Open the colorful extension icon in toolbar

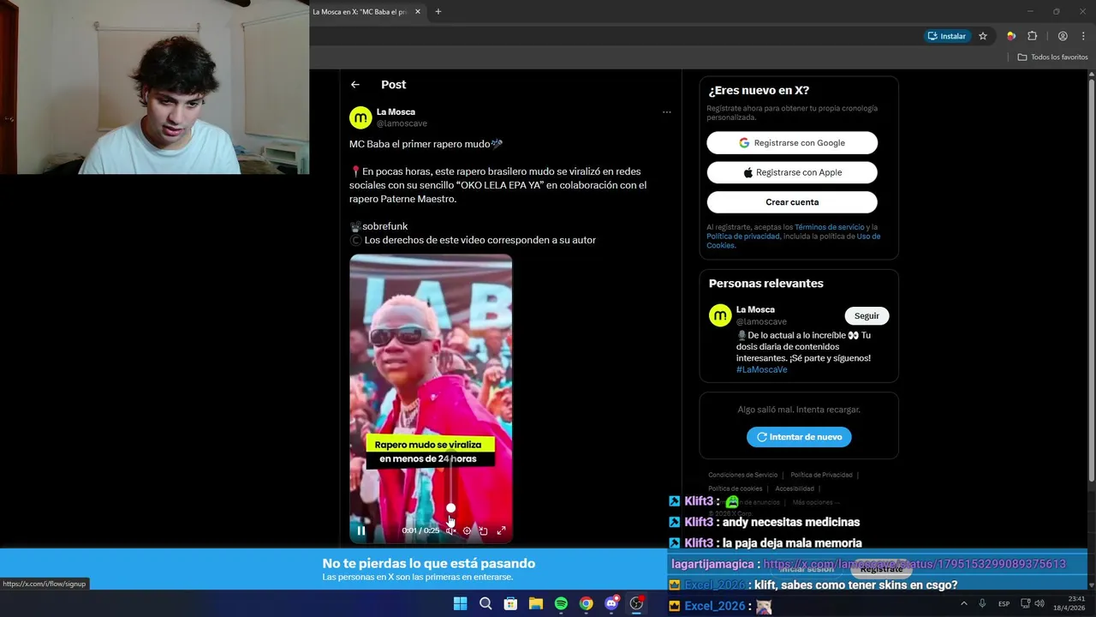pyautogui.click(x=1011, y=36)
